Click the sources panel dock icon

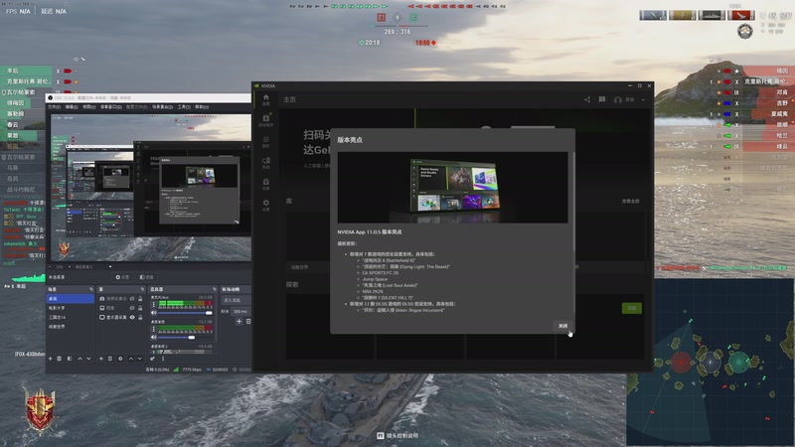pos(142,289)
